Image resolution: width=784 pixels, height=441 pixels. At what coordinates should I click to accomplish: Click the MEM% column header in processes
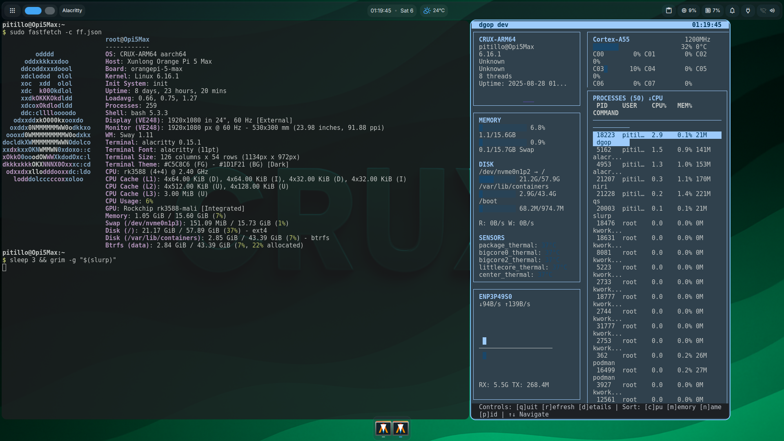[x=684, y=106]
